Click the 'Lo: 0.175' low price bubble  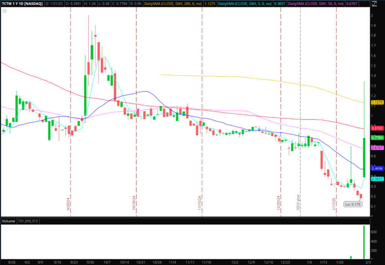point(353,204)
